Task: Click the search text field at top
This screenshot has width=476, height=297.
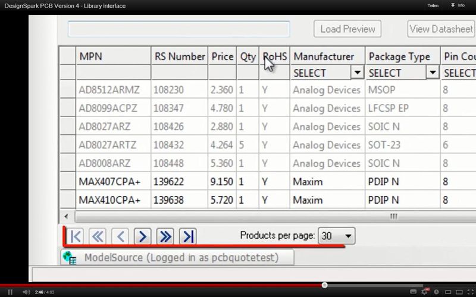Action: [179, 29]
